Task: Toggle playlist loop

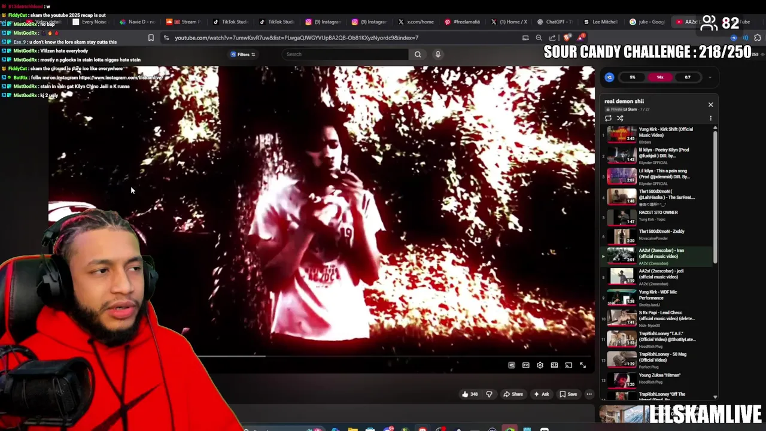Action: 609,118
